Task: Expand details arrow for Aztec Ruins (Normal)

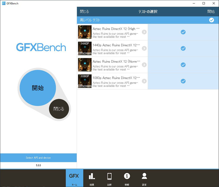Action: (144, 65)
